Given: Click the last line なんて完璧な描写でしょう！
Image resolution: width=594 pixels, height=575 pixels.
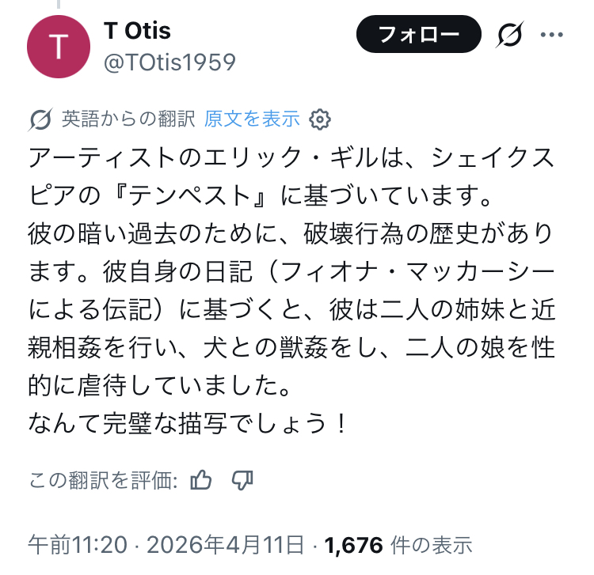Looking at the screenshot, I should [x=188, y=424].
